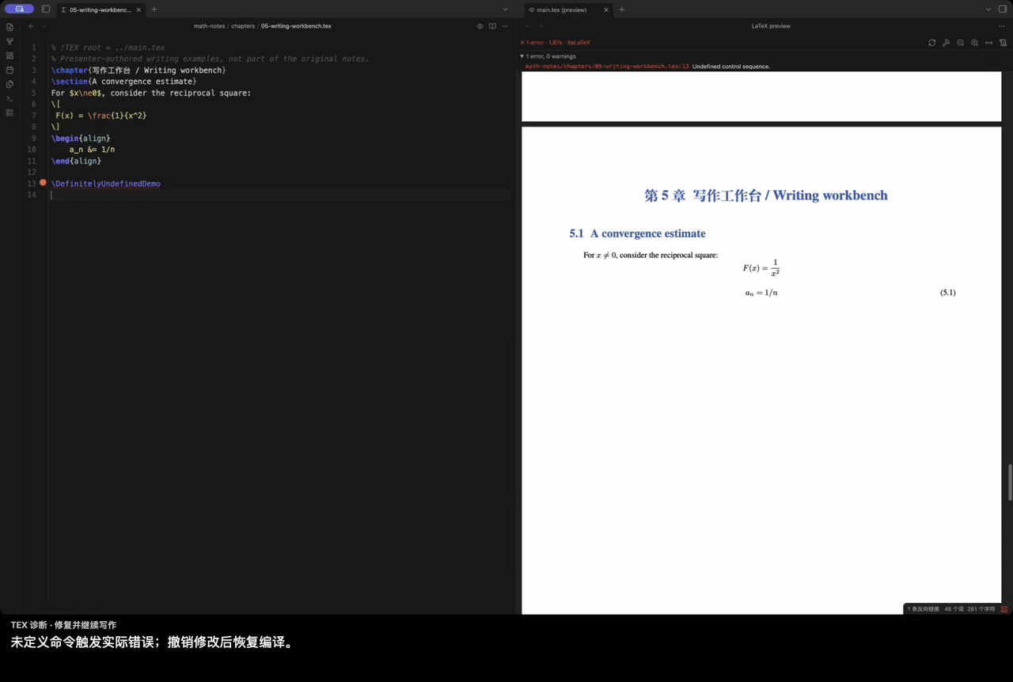Zoom out the LaTeX preview

tap(960, 43)
